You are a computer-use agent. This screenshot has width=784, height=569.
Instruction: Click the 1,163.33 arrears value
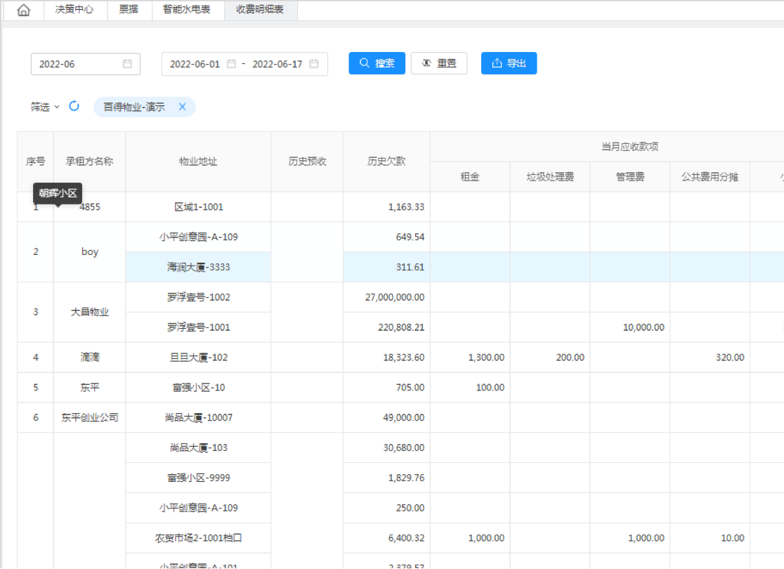coord(406,207)
